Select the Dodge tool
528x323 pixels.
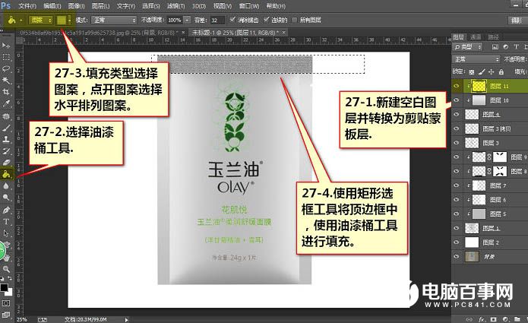click(x=6, y=198)
